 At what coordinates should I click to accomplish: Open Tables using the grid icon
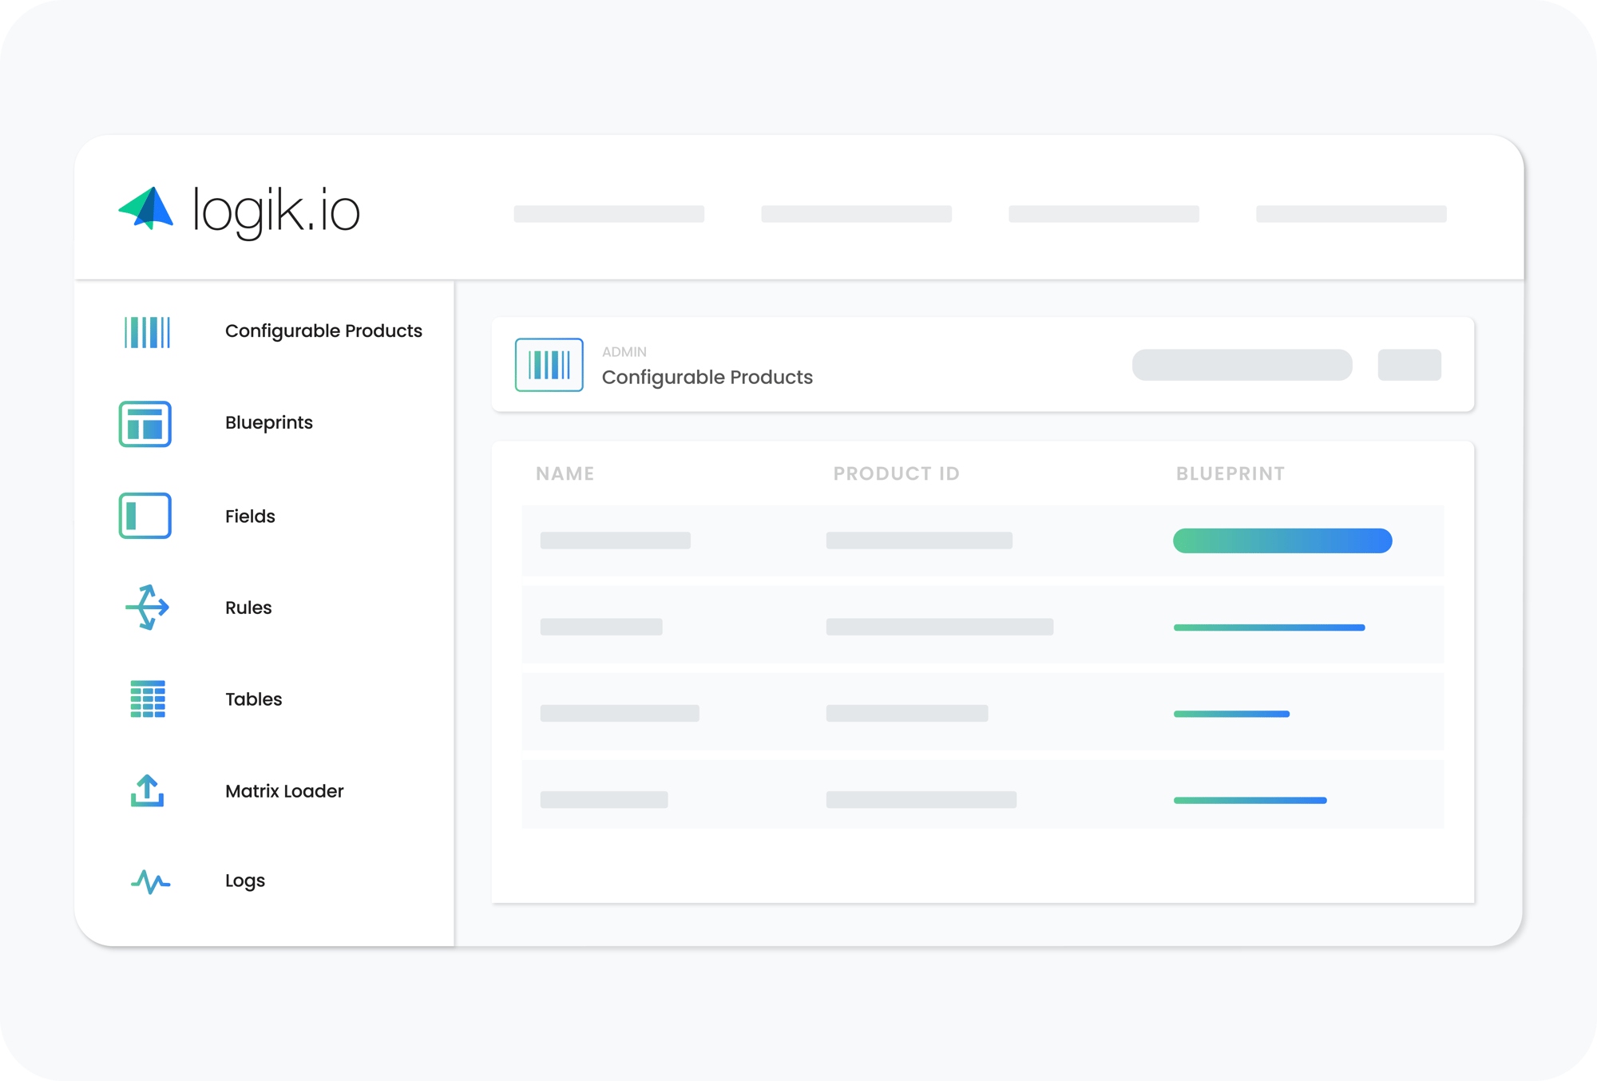[148, 699]
